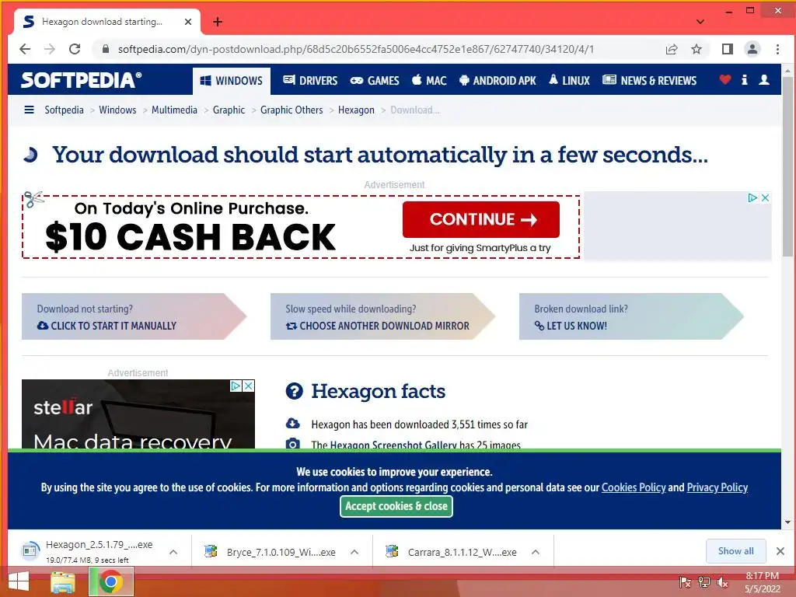Open the Privacy Policy link
This screenshot has height=597, width=796.
pos(717,487)
